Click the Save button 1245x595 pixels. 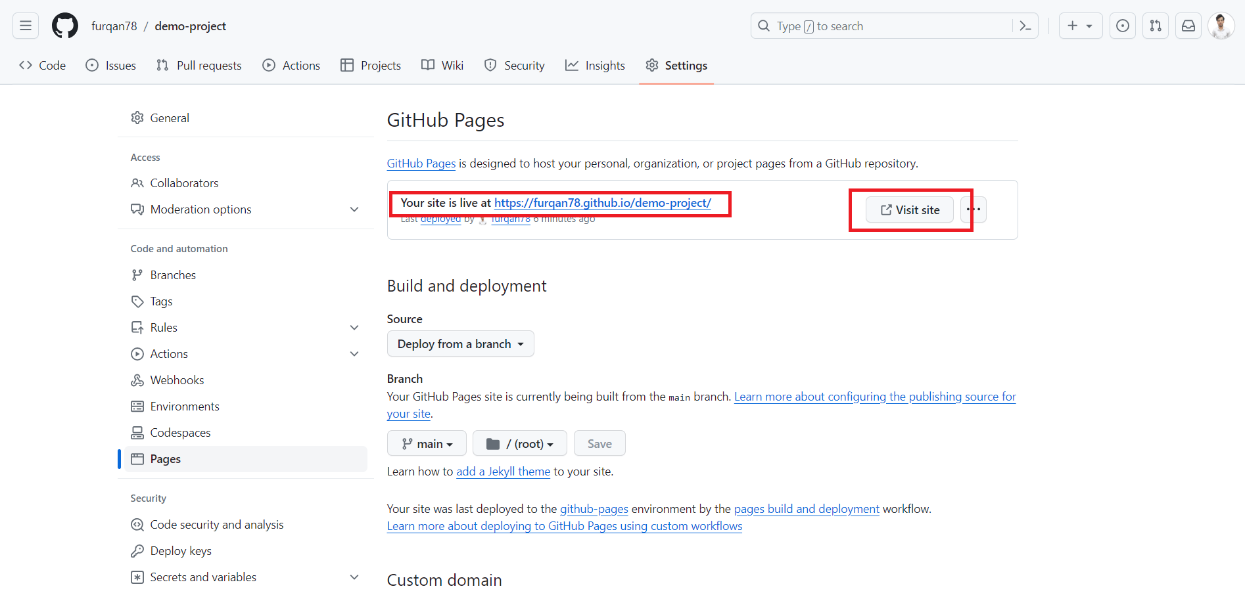point(599,443)
